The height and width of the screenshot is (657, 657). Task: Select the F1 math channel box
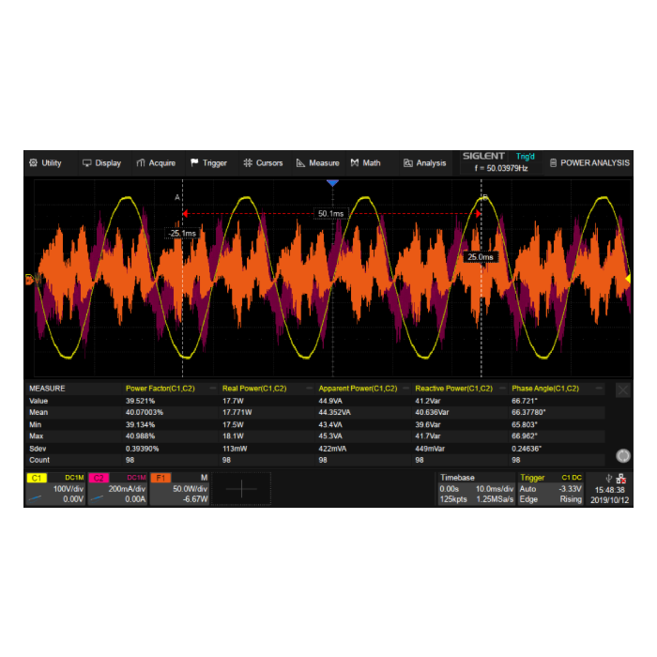(x=179, y=488)
